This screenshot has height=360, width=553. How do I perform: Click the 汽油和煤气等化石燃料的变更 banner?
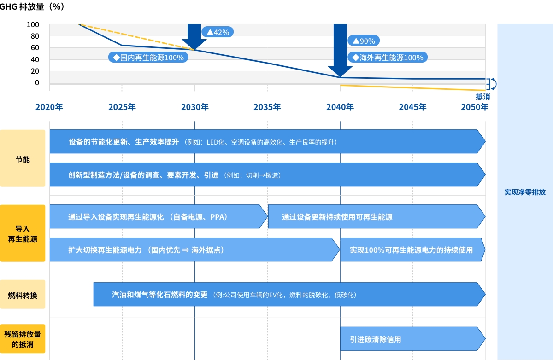pyautogui.click(x=286, y=294)
